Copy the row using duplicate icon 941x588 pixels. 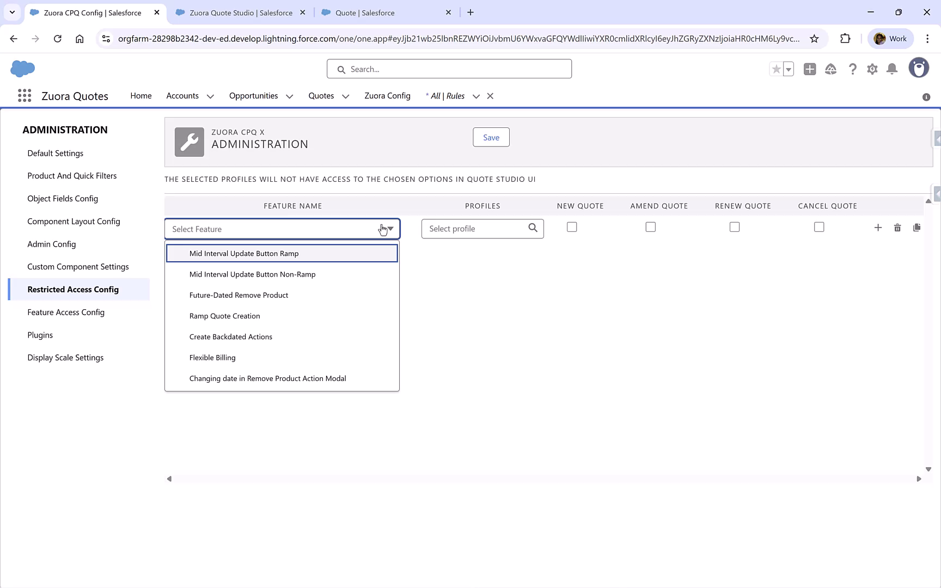click(x=917, y=228)
